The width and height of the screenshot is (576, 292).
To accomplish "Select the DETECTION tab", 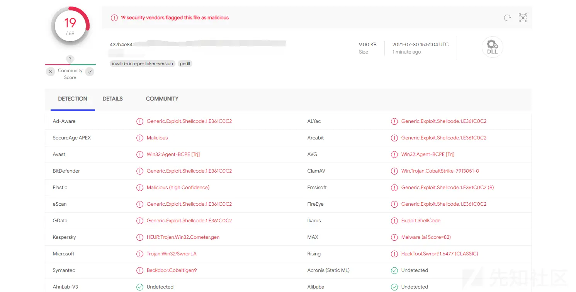I will [73, 99].
